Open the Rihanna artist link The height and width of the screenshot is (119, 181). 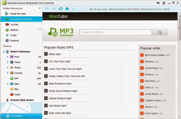(x=149, y=62)
